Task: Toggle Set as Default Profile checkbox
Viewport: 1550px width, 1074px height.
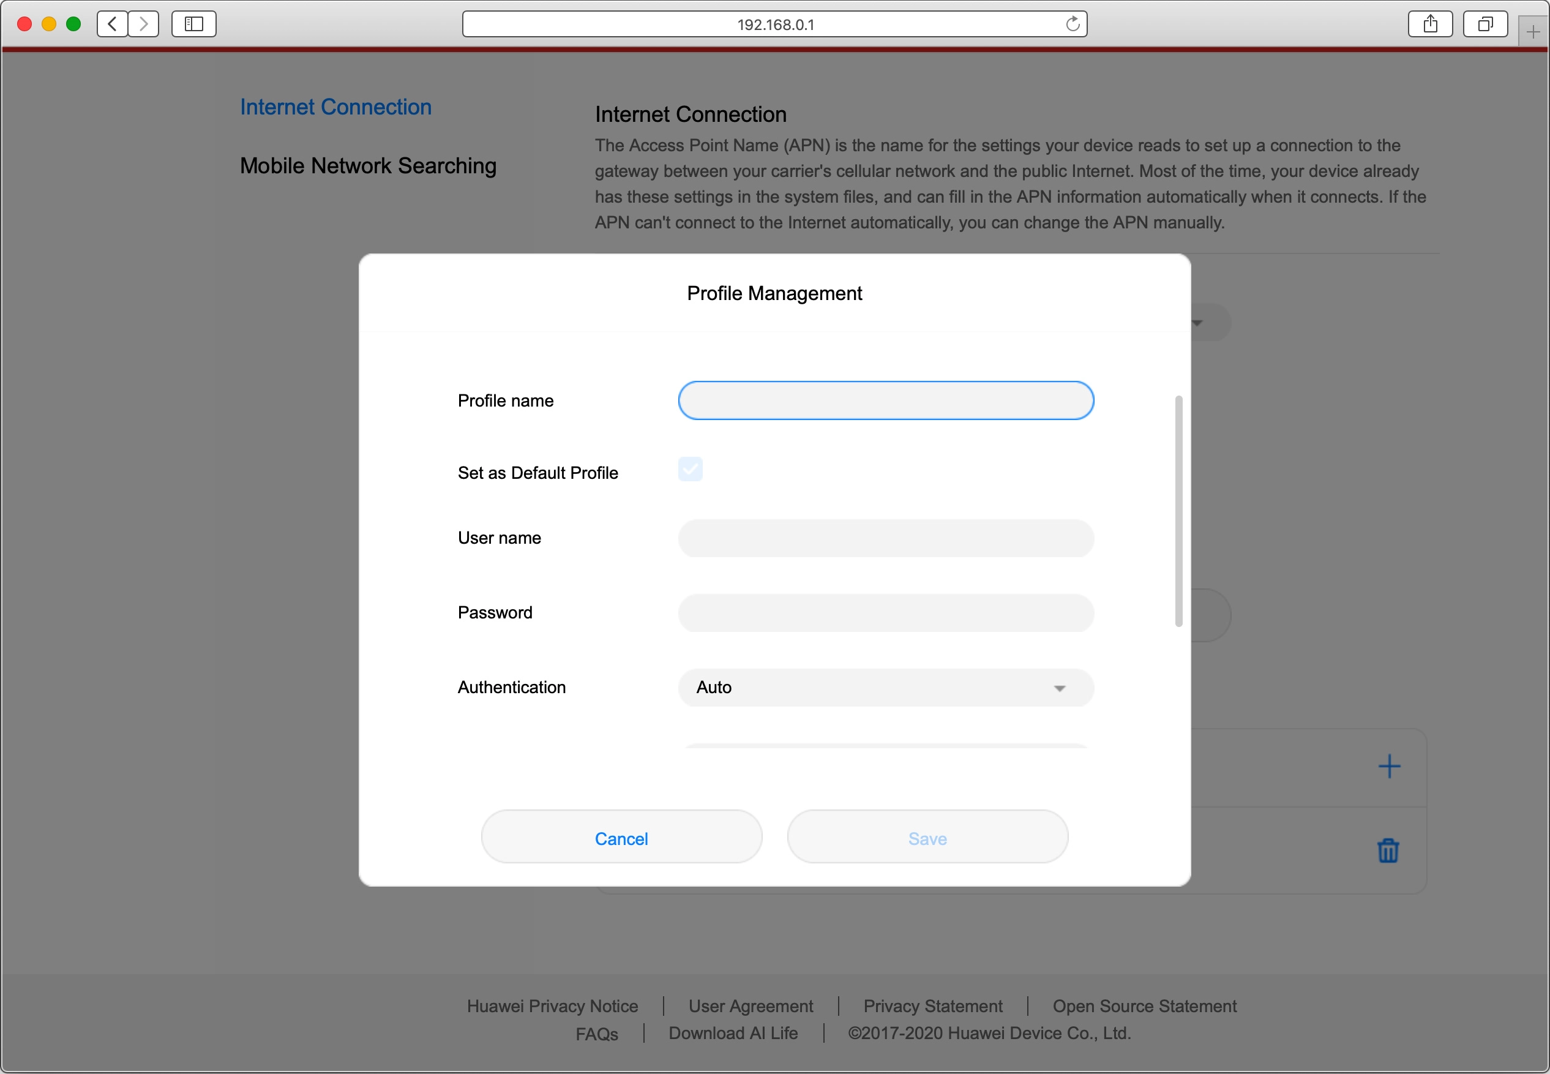Action: point(691,469)
